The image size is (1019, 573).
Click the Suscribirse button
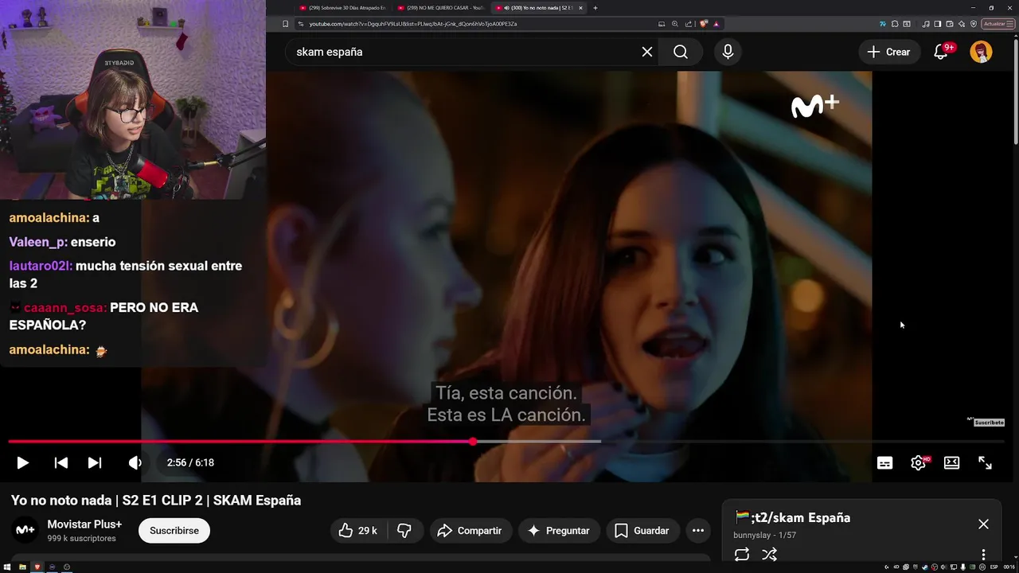(x=174, y=531)
